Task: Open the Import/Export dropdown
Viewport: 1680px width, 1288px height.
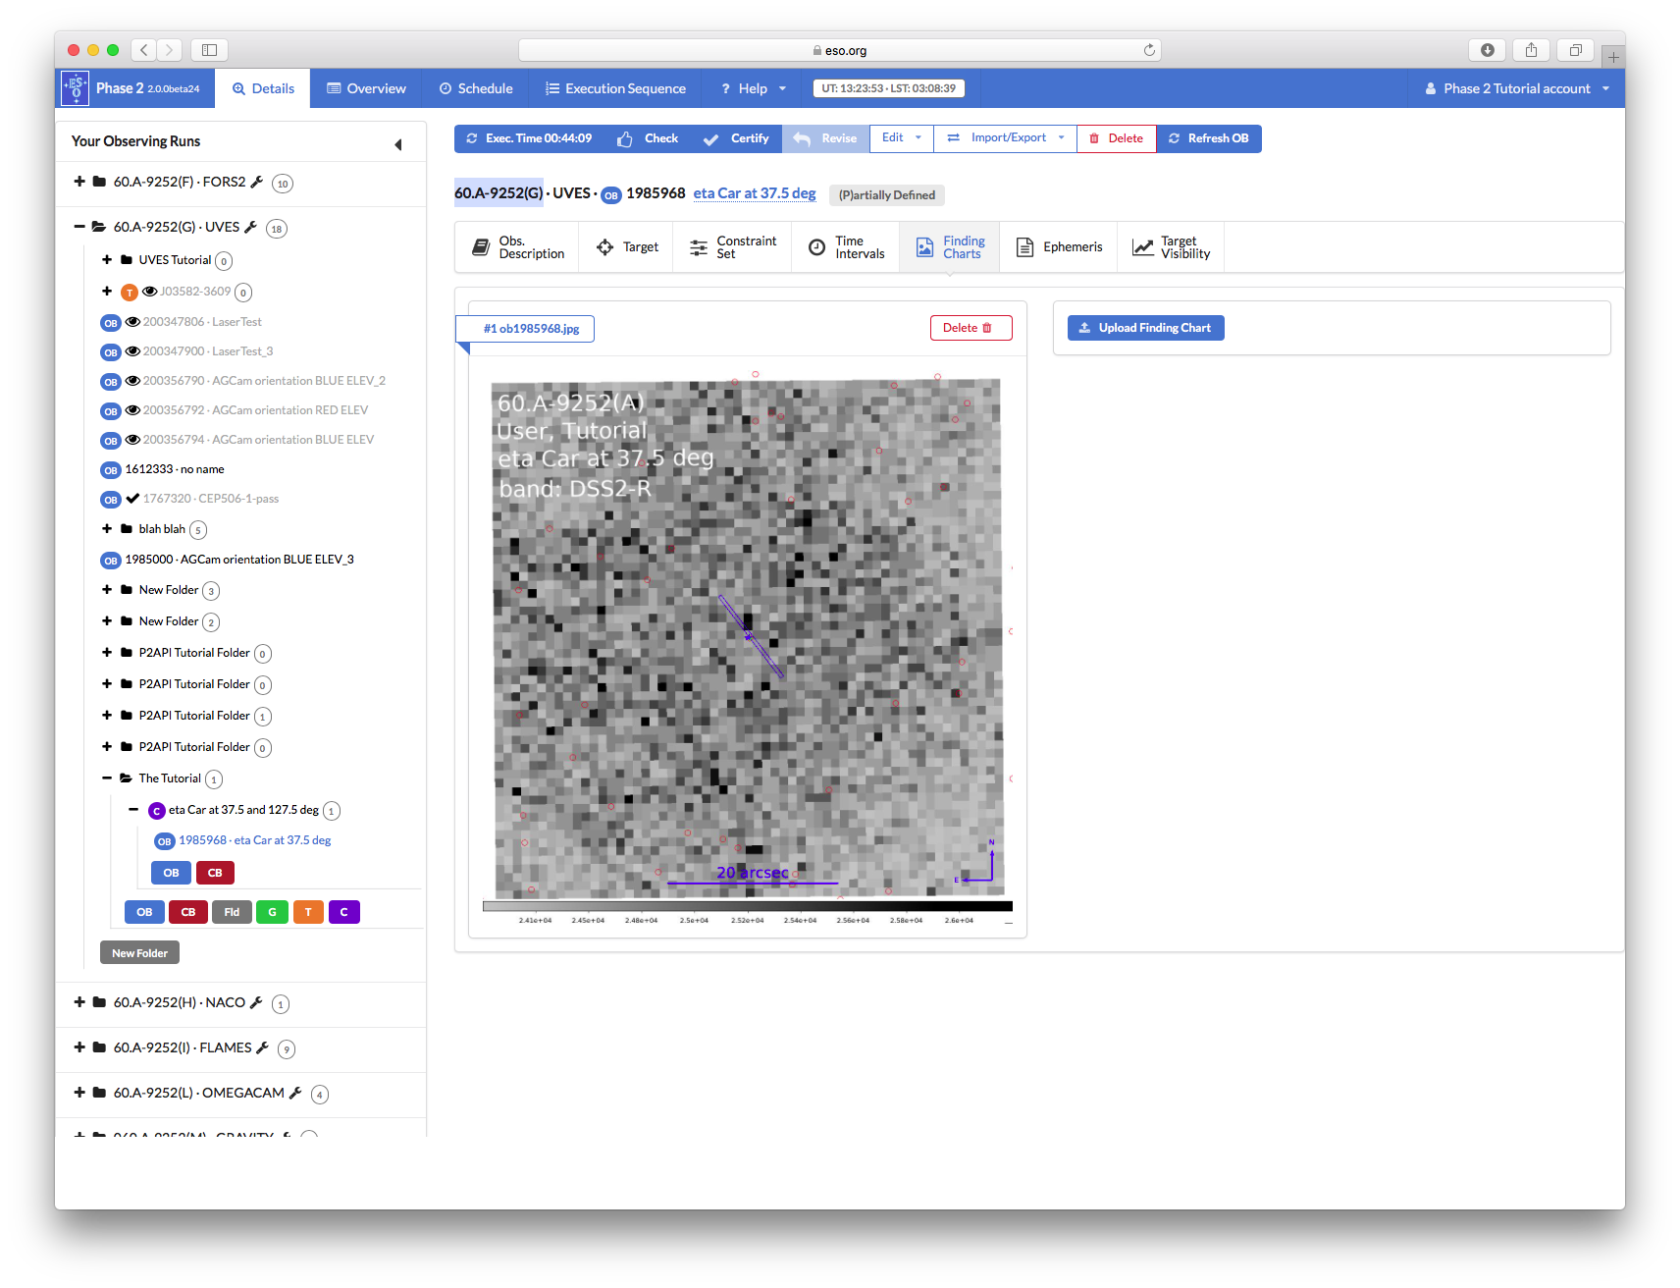Action: 1007,138
